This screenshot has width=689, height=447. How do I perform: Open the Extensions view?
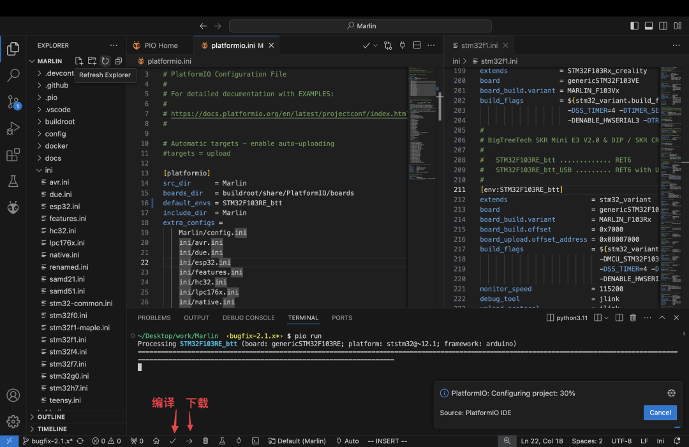pyautogui.click(x=13, y=154)
